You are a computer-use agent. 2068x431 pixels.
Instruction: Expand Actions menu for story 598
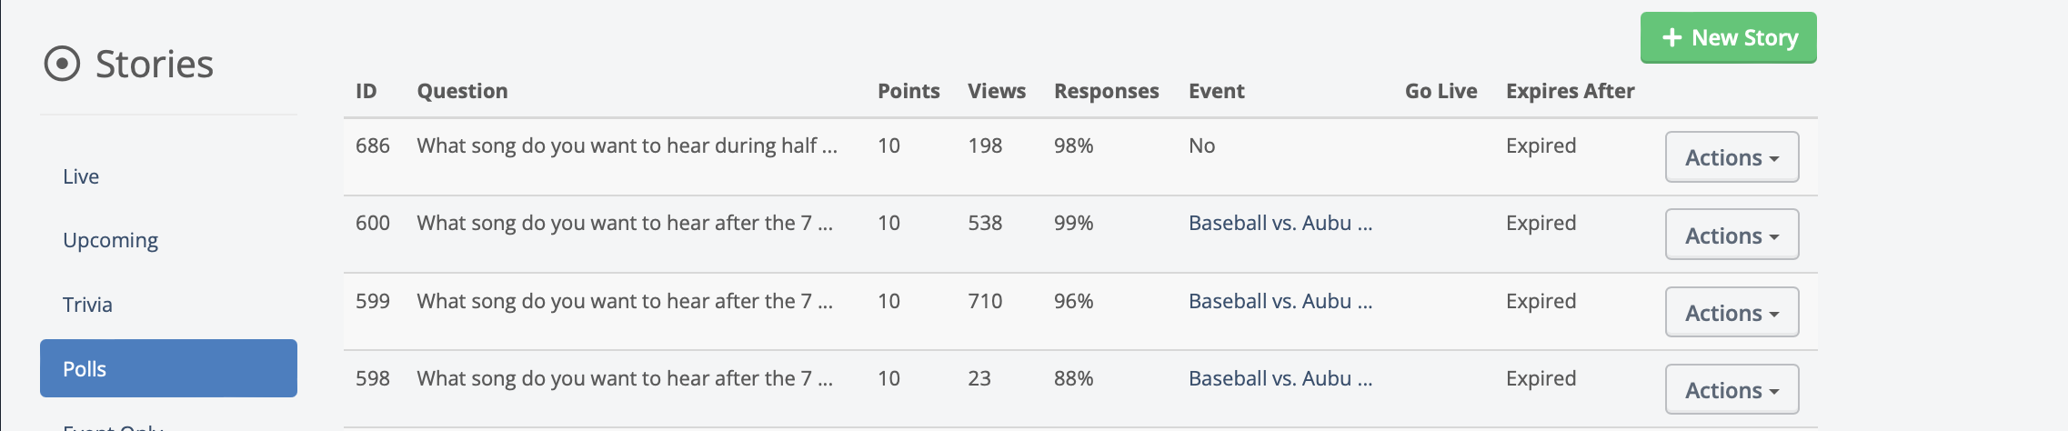(1732, 390)
